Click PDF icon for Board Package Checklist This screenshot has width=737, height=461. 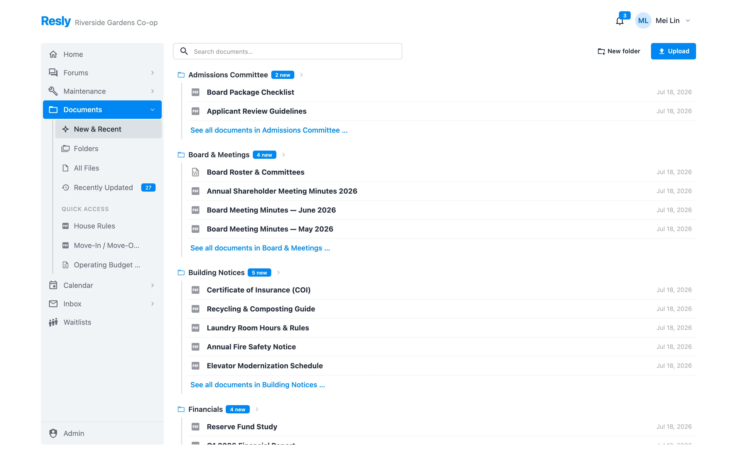(x=196, y=92)
